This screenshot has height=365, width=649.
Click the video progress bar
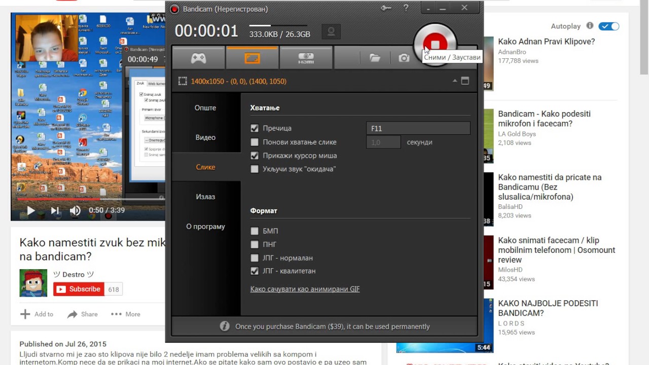88,199
